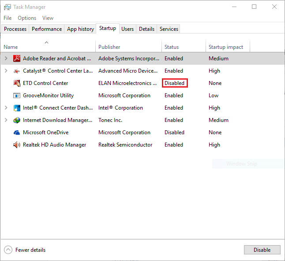Click the Realtek Semiconductor publisher cell
285x261 pixels.
(125, 145)
